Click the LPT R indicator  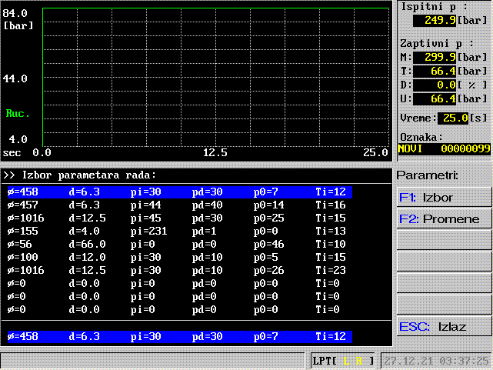[358, 361]
